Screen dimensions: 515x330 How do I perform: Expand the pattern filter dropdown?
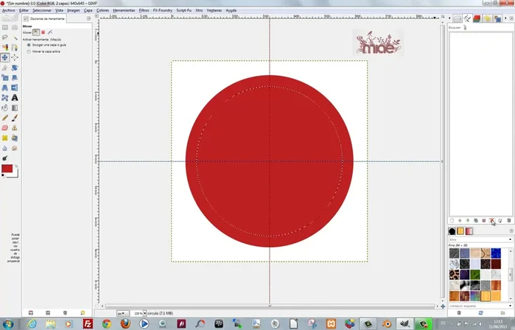(x=511, y=239)
